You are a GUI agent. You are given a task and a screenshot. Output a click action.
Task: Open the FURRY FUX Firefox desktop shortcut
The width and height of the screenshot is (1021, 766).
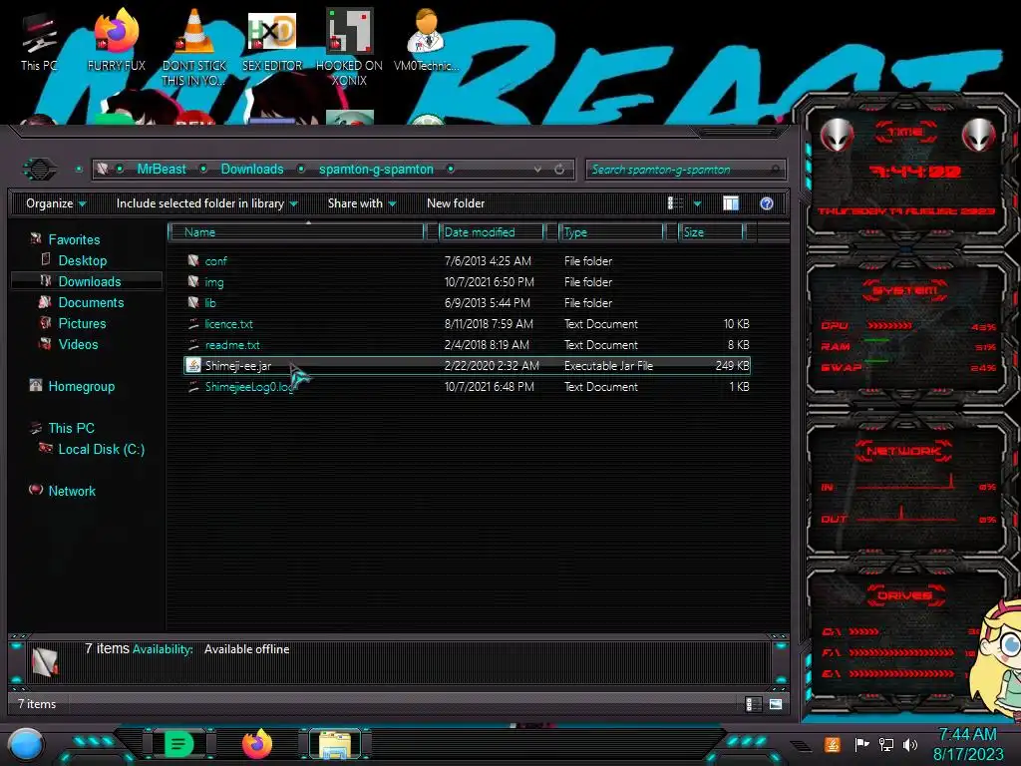tap(117, 40)
